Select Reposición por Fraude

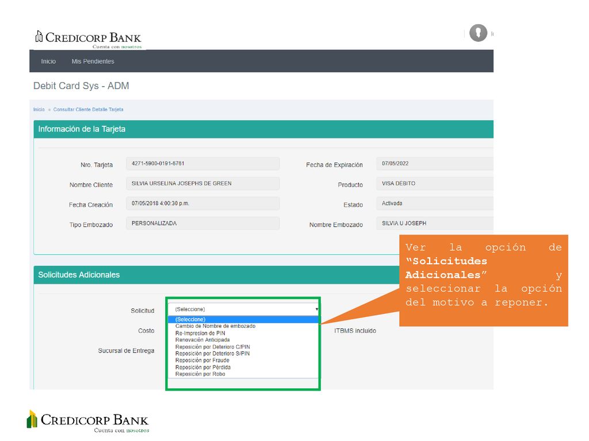tap(202, 361)
